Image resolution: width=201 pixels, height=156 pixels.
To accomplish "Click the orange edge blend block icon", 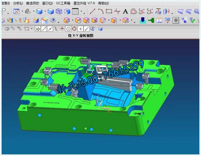I will coord(36,20).
